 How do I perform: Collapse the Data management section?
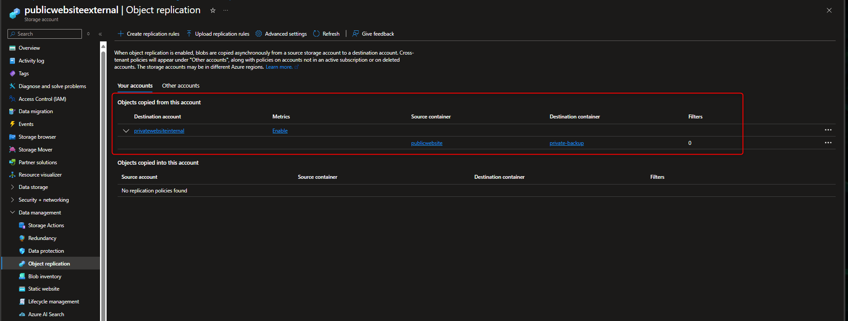tap(12, 213)
